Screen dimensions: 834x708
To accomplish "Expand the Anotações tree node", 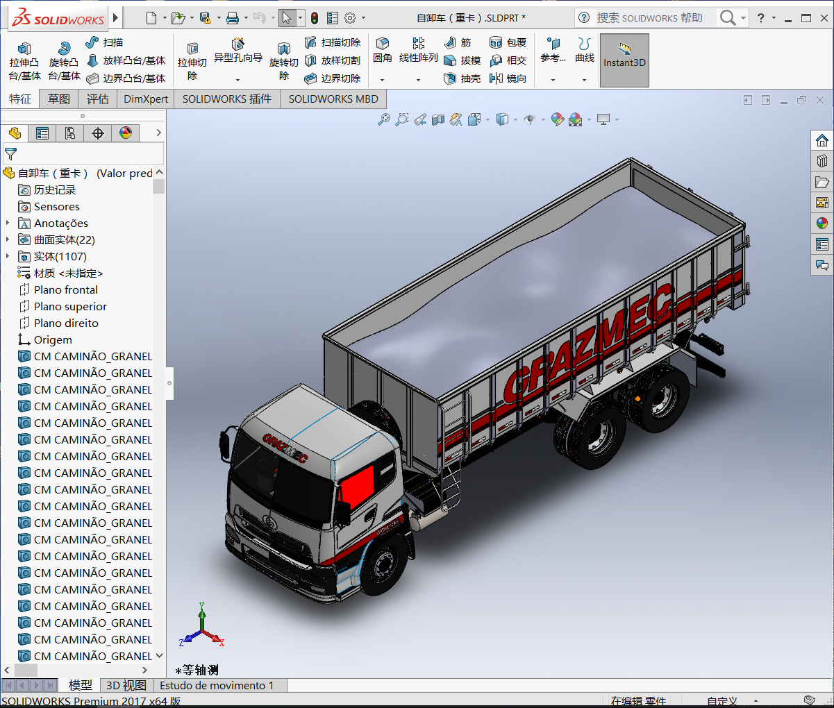I will click(8, 223).
